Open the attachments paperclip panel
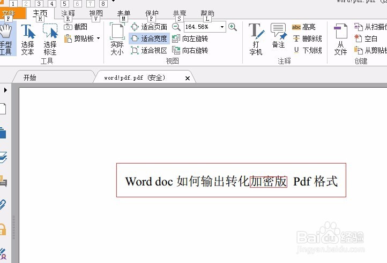The height and width of the screenshot is (263, 387). [x=3, y=205]
